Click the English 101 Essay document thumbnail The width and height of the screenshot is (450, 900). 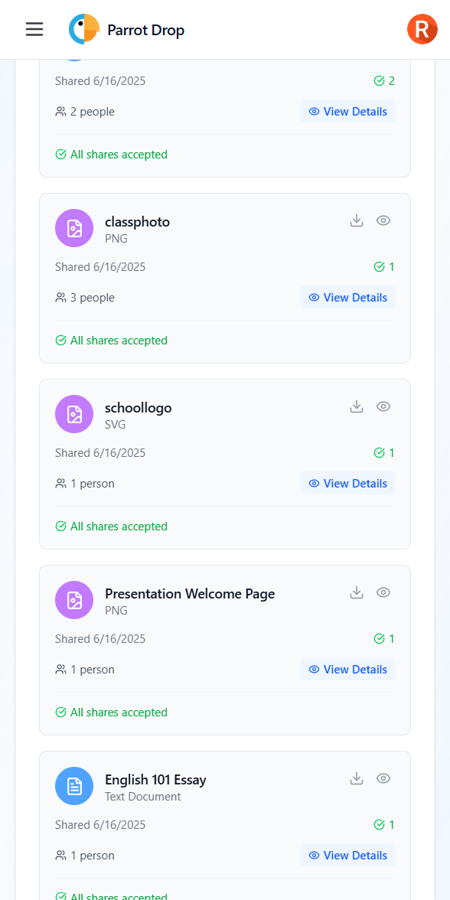(74, 786)
